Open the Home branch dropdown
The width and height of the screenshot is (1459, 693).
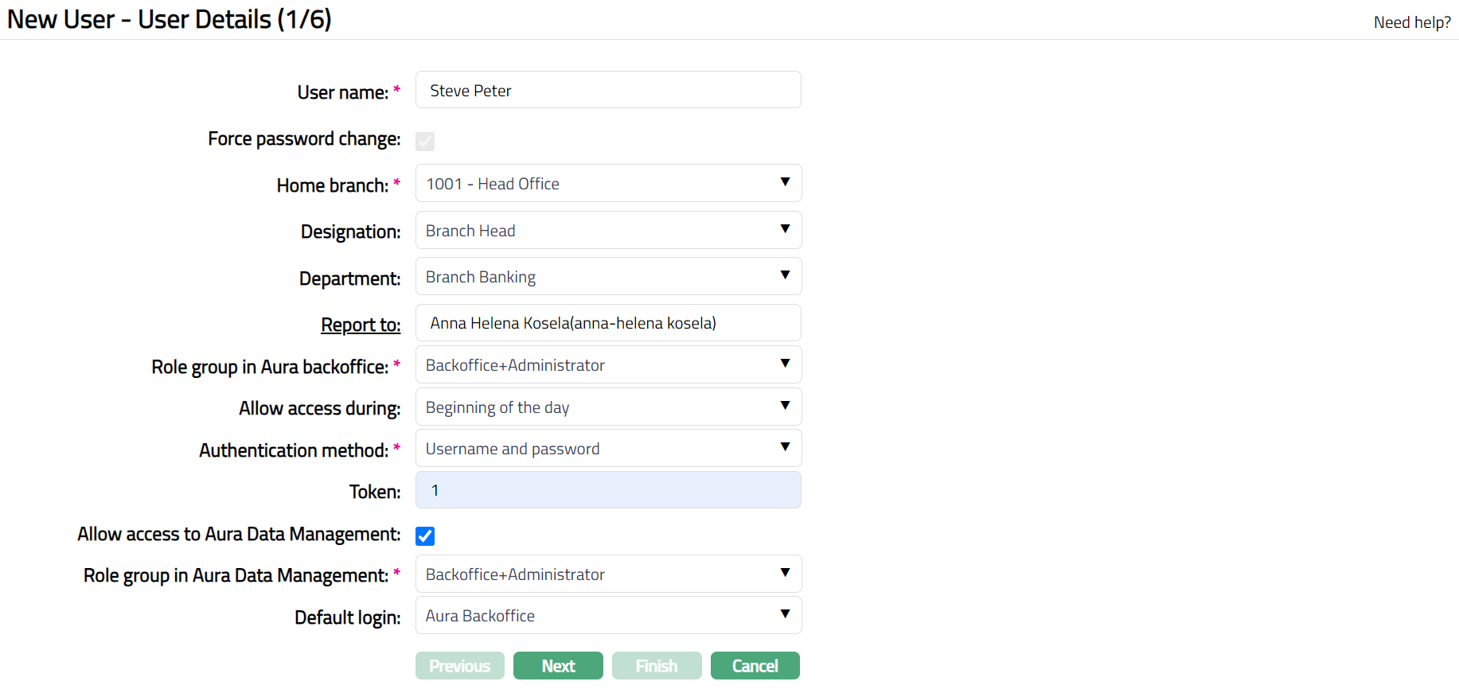pyautogui.click(x=607, y=184)
